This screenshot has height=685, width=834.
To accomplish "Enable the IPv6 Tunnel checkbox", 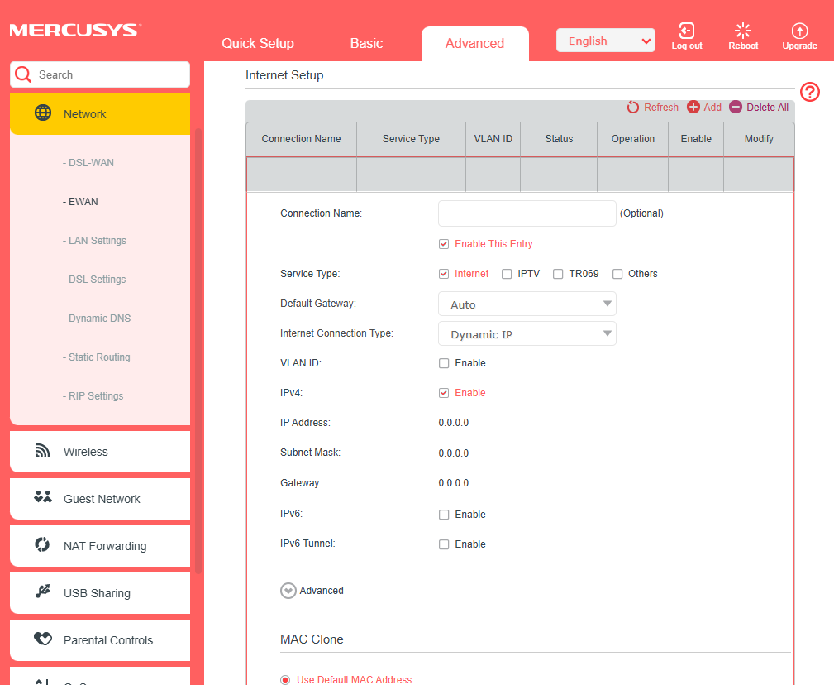I will pos(444,544).
